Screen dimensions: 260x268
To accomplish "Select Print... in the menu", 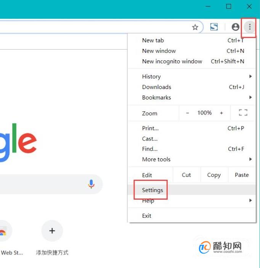I will pos(191,128).
